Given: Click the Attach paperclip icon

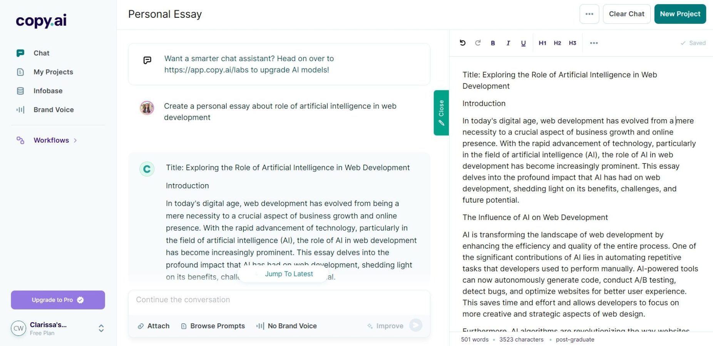Looking at the screenshot, I should point(140,326).
